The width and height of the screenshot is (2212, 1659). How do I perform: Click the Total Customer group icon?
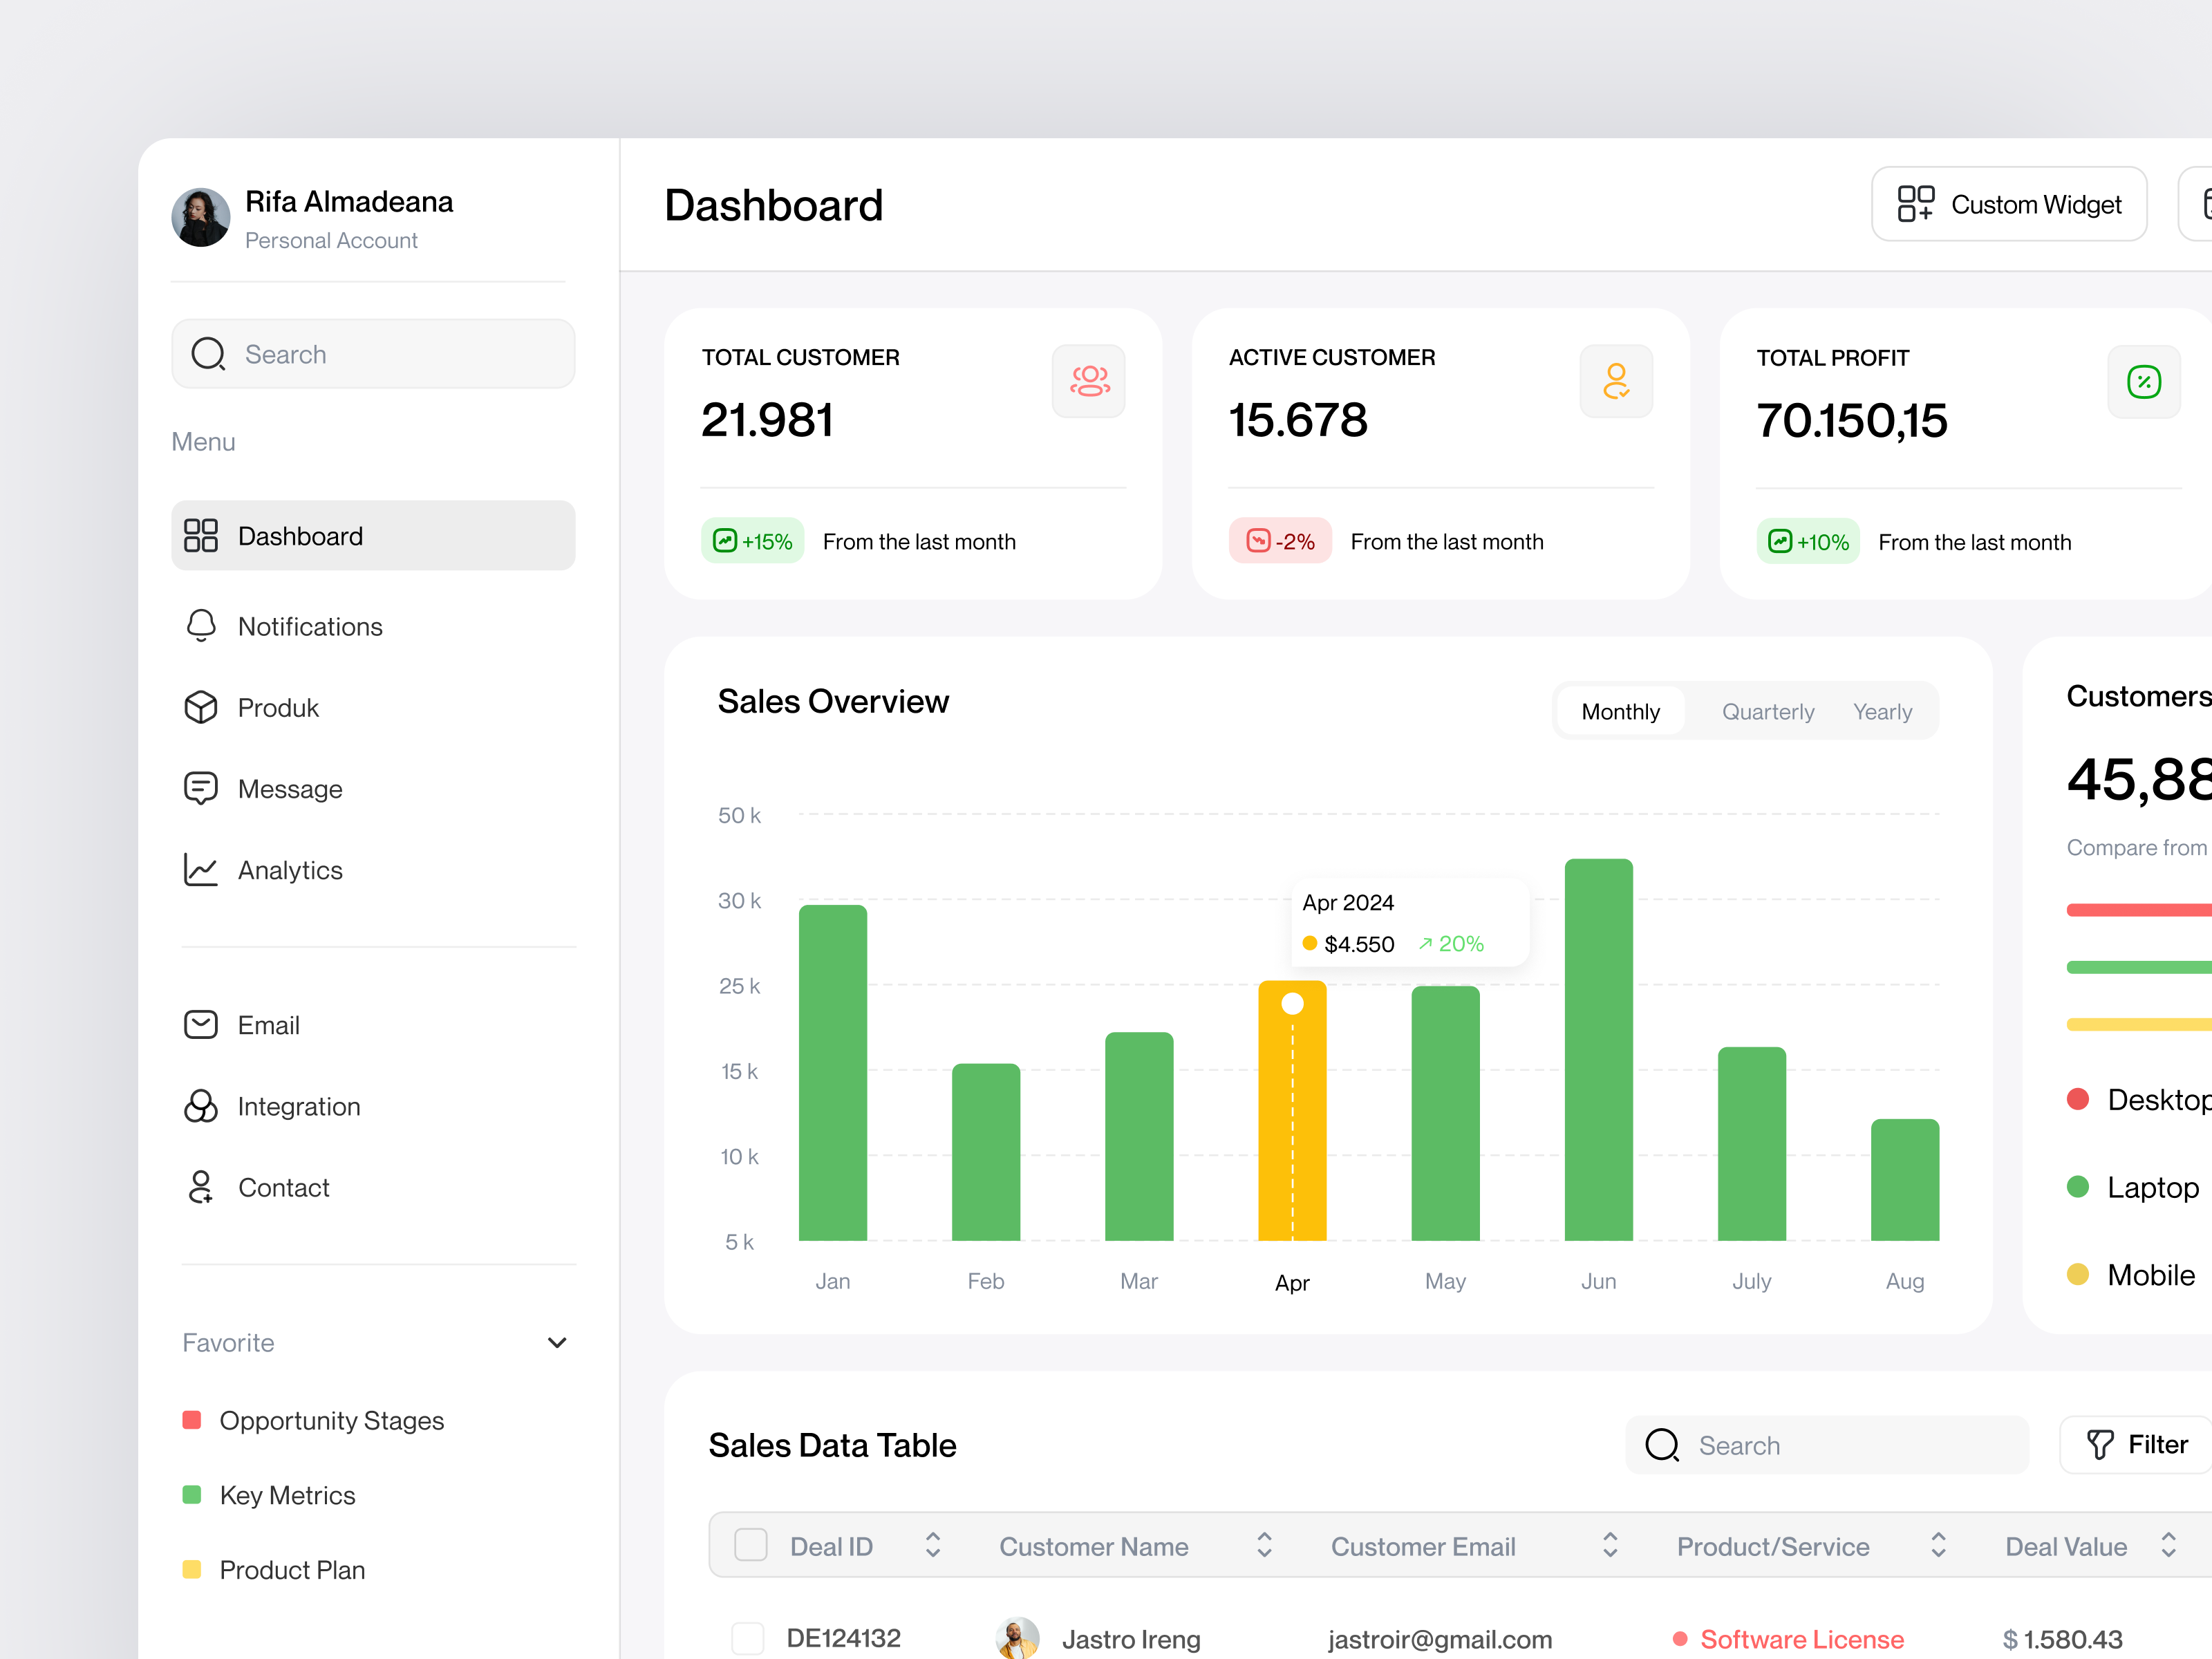click(1089, 381)
